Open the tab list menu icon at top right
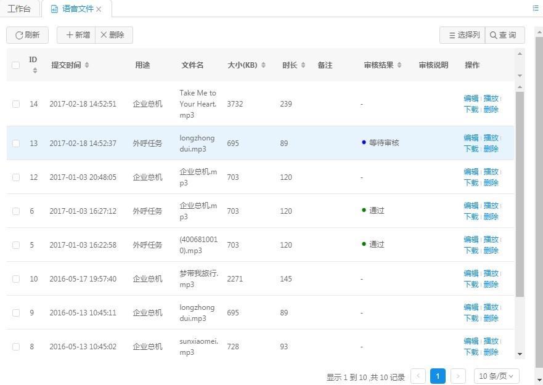Screen dimensions: 543x385 pos(534,8)
